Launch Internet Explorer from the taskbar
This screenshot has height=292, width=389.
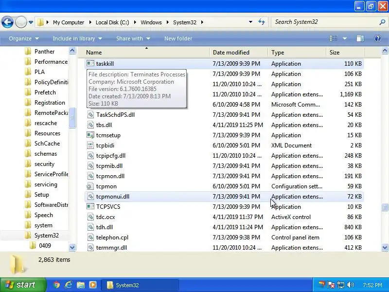pyautogui.click(x=69, y=285)
